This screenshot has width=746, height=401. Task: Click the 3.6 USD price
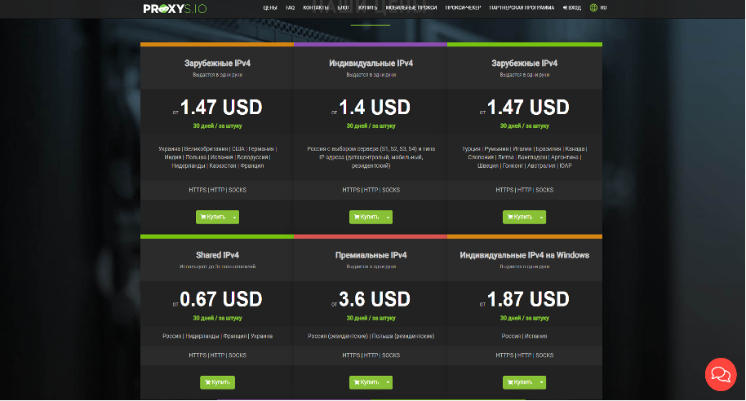[x=375, y=299]
